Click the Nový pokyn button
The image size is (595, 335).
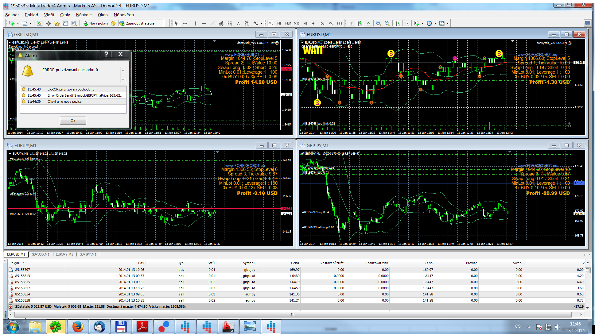tap(95, 23)
